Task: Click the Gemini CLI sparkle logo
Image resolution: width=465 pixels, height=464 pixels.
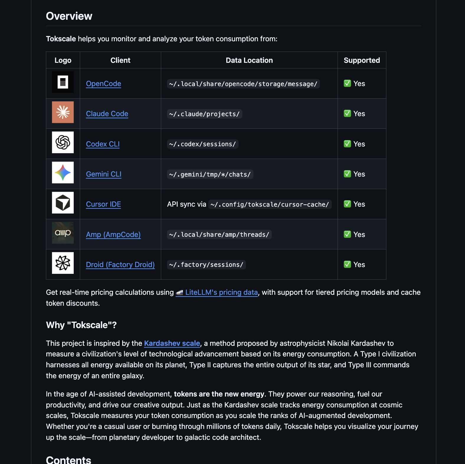Action: pyautogui.click(x=63, y=172)
